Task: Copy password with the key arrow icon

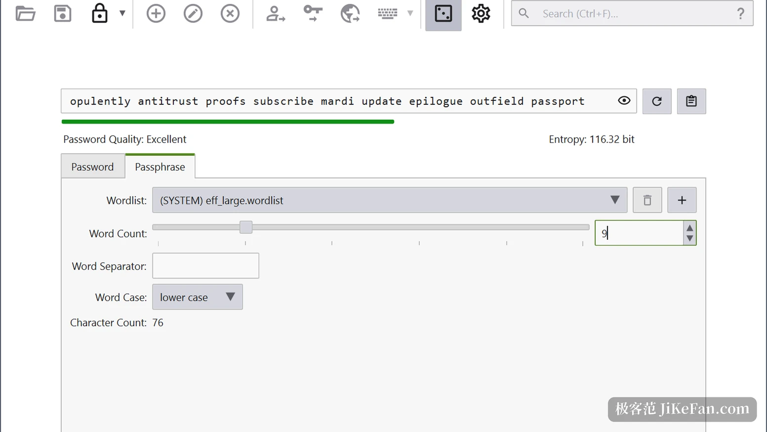Action: coord(313,13)
